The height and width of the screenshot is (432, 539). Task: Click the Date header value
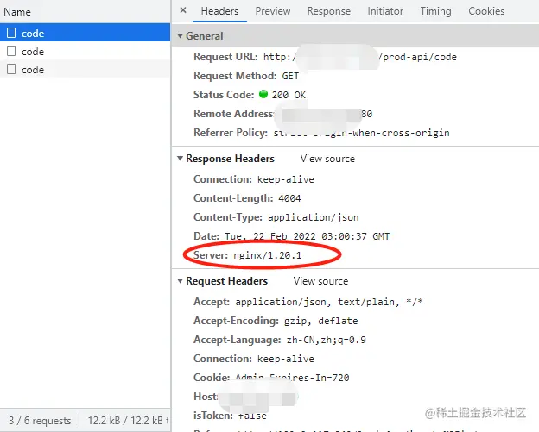click(308, 236)
